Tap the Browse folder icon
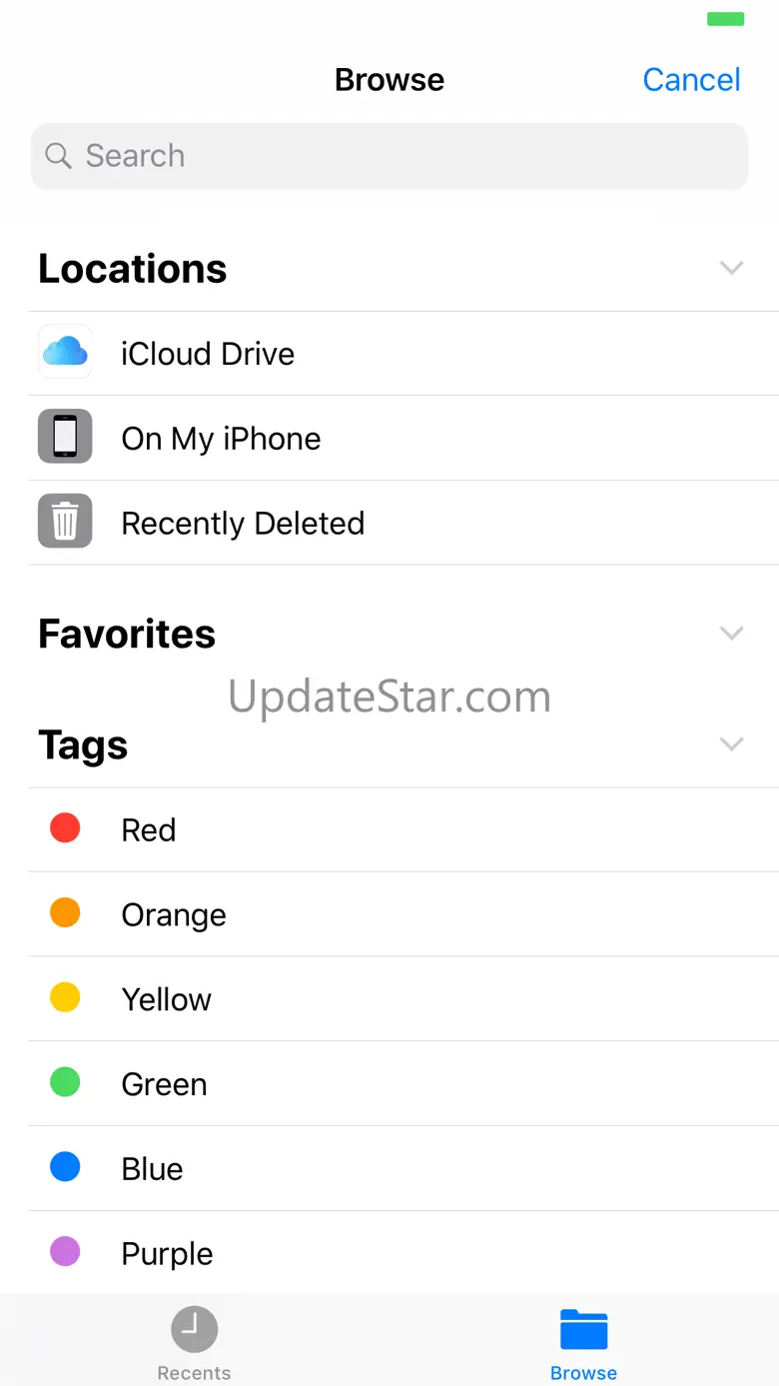 coord(584,1329)
